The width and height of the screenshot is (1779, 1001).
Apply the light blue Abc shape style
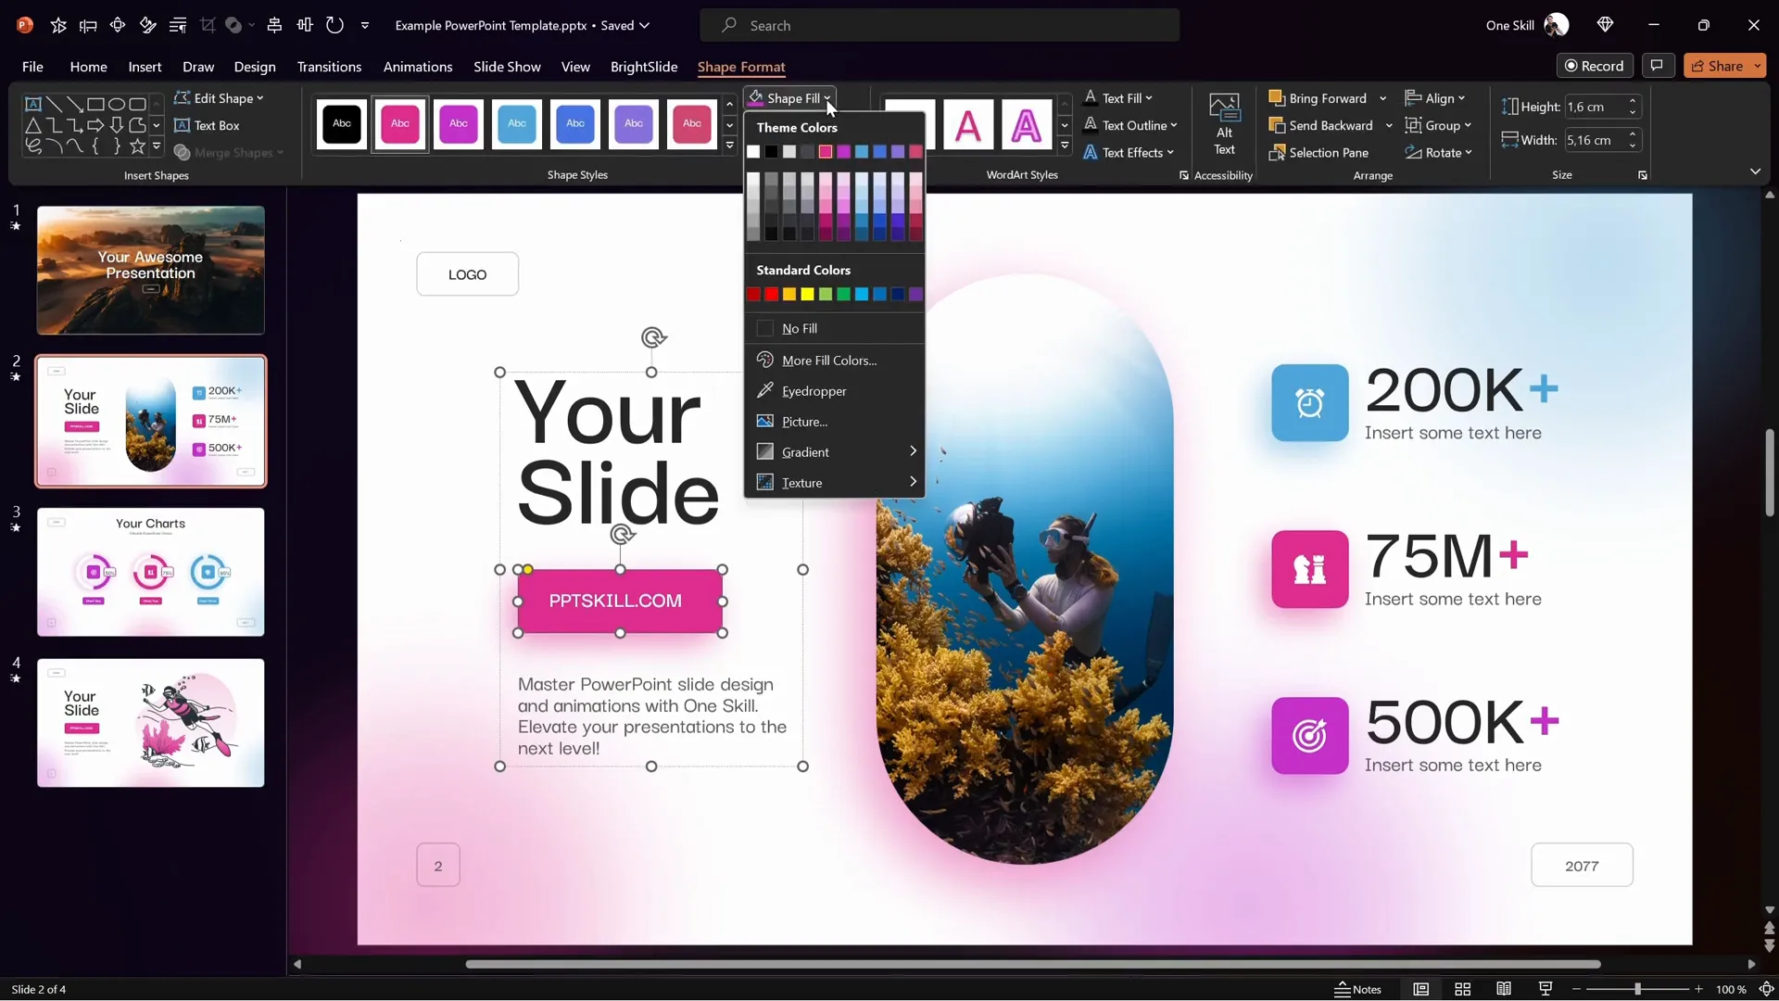tap(517, 124)
